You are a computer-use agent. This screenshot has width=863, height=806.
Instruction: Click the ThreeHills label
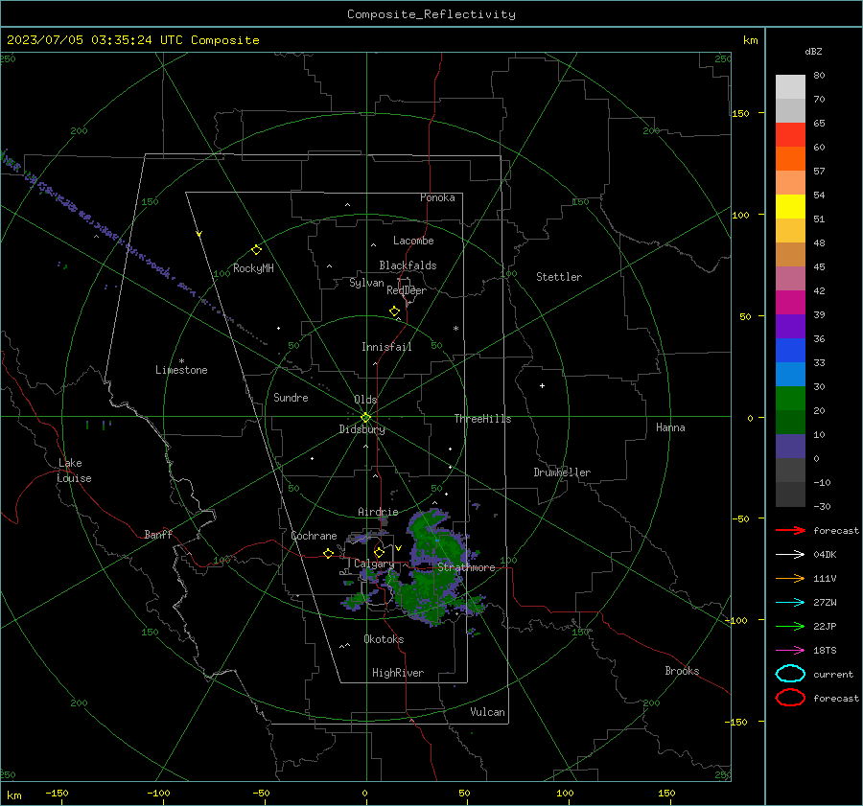pyautogui.click(x=482, y=419)
